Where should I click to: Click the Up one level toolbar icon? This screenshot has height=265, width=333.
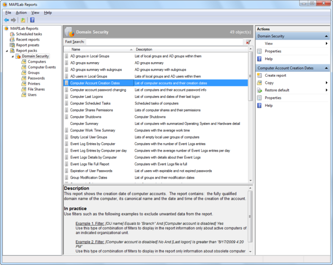(23, 20)
